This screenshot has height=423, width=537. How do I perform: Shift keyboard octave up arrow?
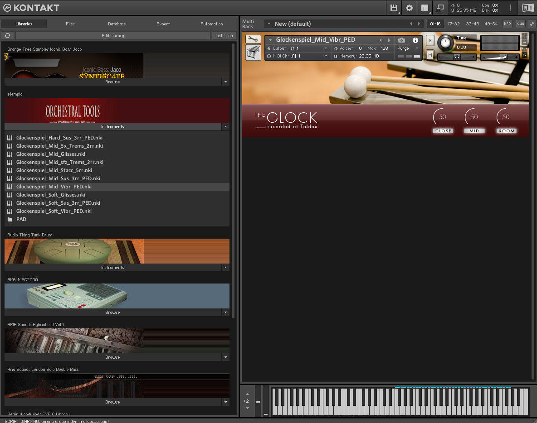(x=247, y=394)
